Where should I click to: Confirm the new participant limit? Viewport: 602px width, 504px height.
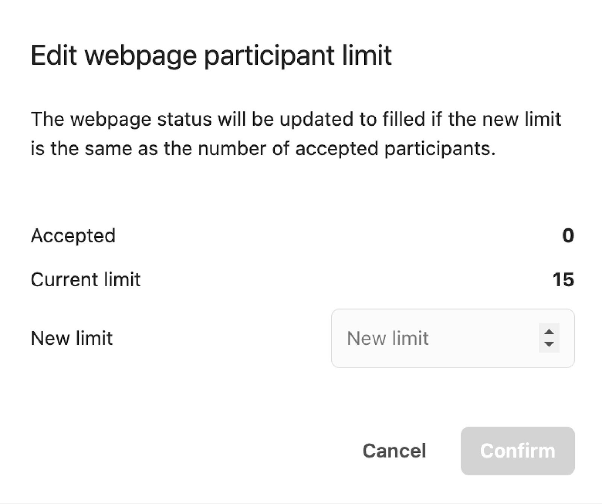pyautogui.click(x=517, y=451)
